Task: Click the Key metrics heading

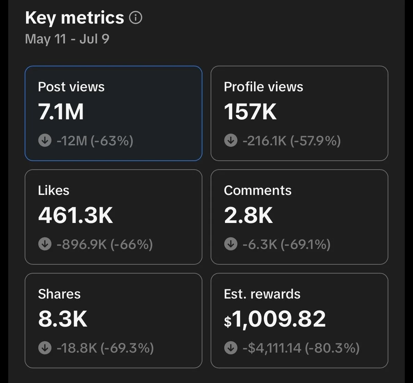Action: point(74,18)
